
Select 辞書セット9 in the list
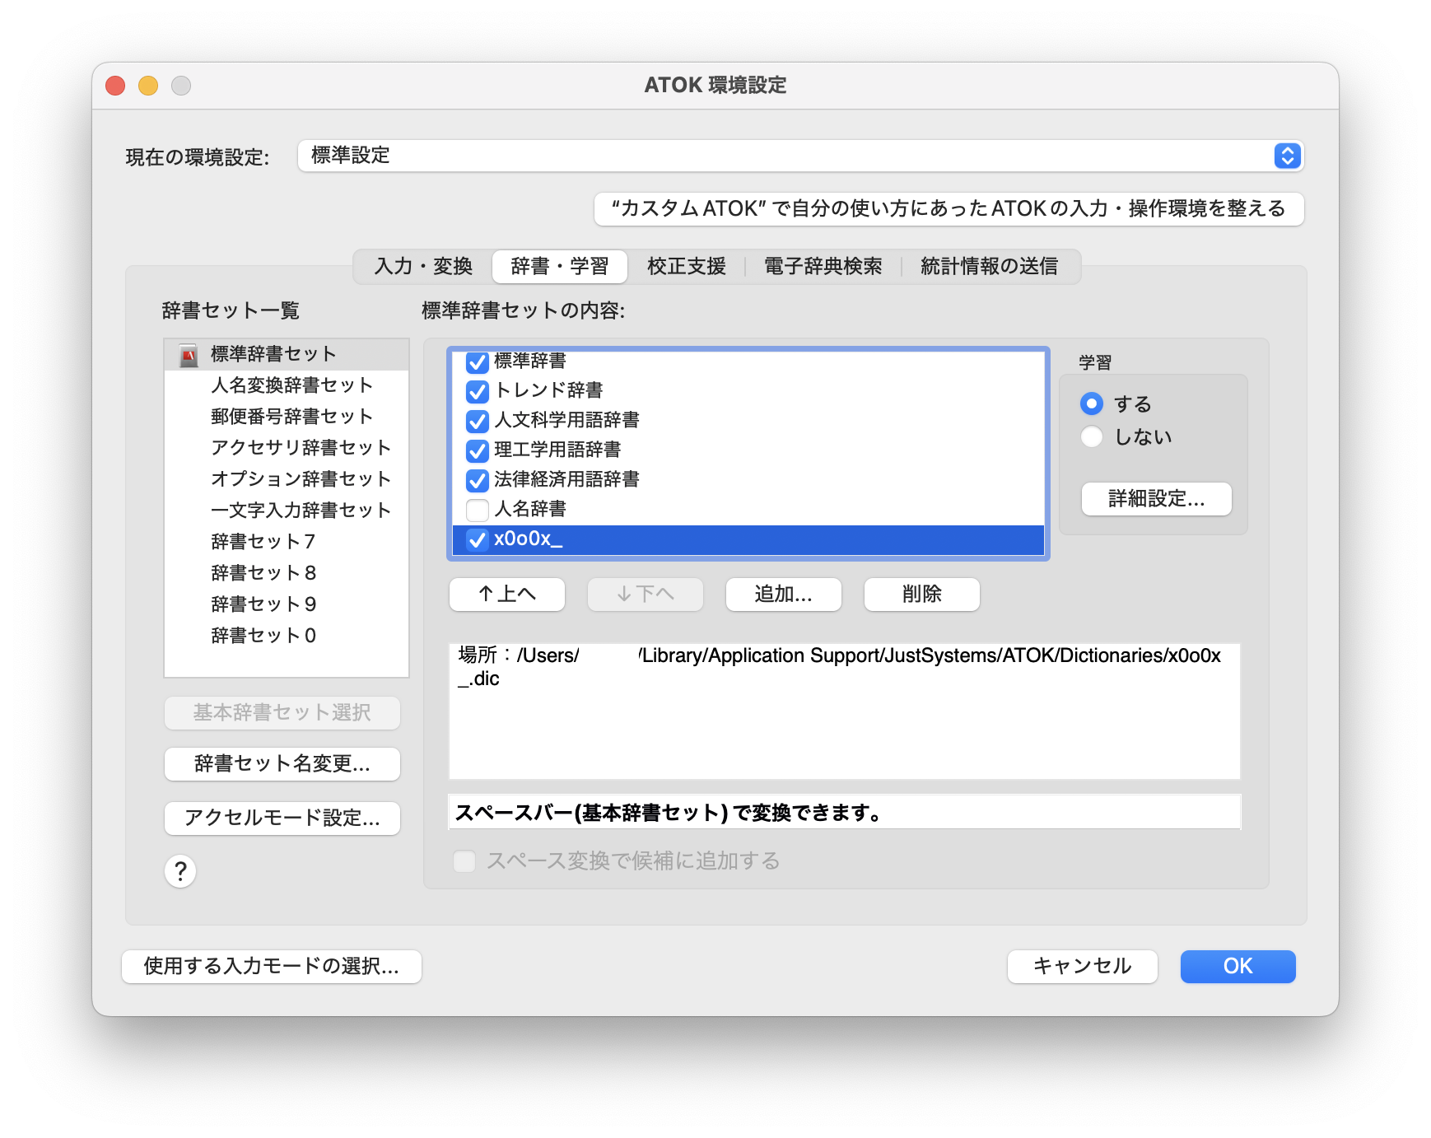287,604
